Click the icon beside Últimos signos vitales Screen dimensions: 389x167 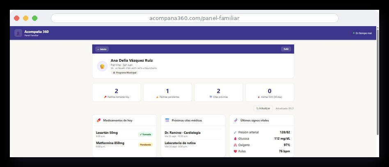pyautogui.click(x=236, y=120)
